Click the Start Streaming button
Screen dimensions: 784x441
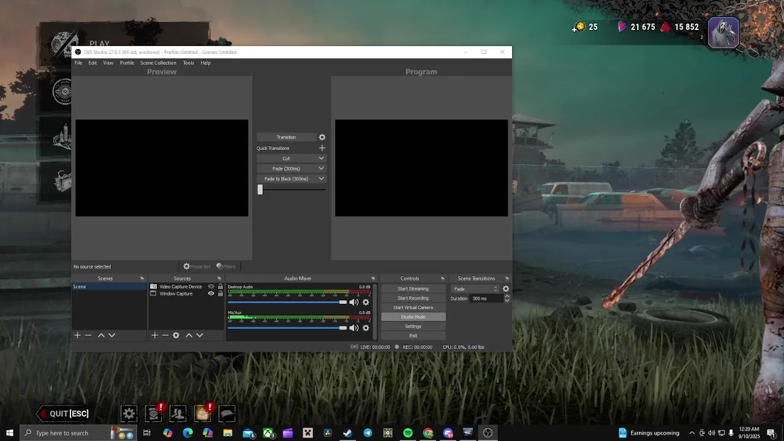click(x=413, y=288)
